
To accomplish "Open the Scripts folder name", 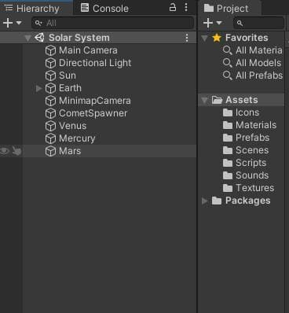I will tap(251, 163).
